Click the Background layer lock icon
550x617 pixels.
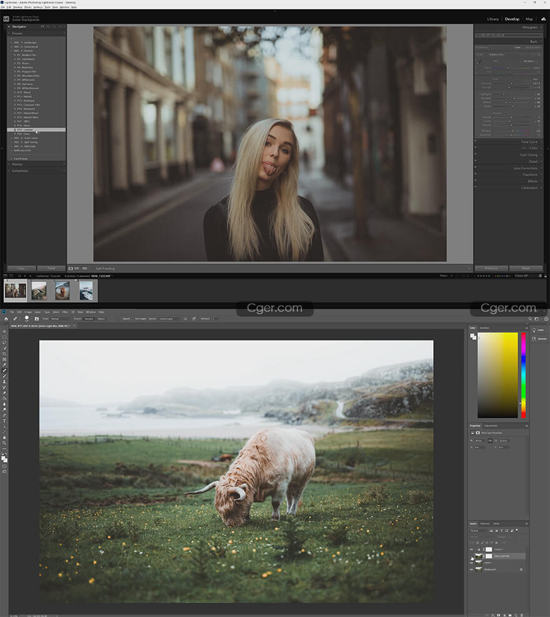(521, 570)
